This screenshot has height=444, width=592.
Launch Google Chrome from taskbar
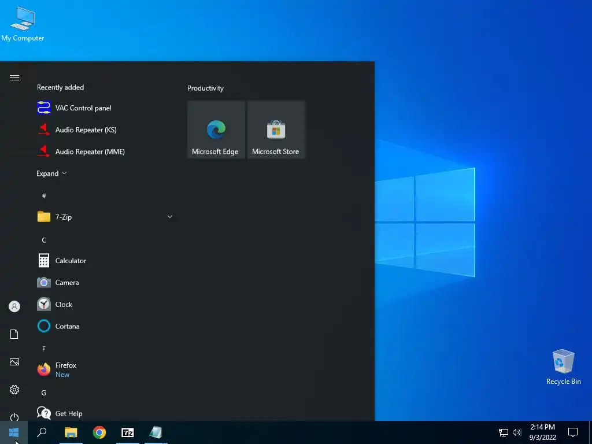(x=99, y=432)
